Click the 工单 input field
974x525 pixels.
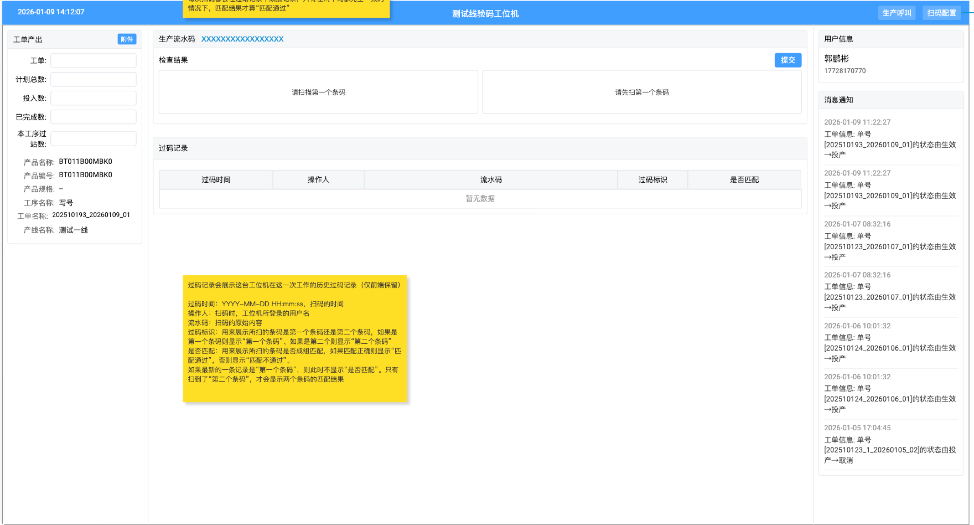94,61
